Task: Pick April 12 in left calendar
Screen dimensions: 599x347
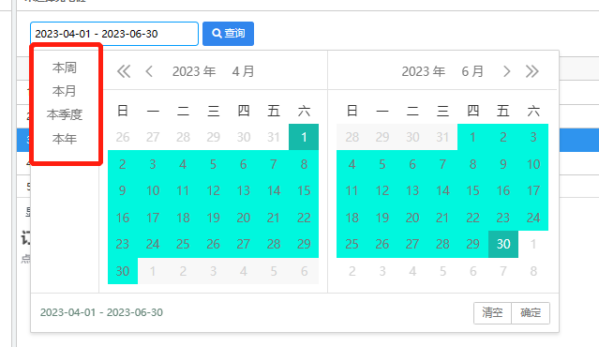Action: [x=213, y=190]
